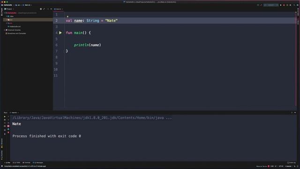Hide the Run panel with its minimize icon
The image size is (300, 169).
tap(295, 113)
